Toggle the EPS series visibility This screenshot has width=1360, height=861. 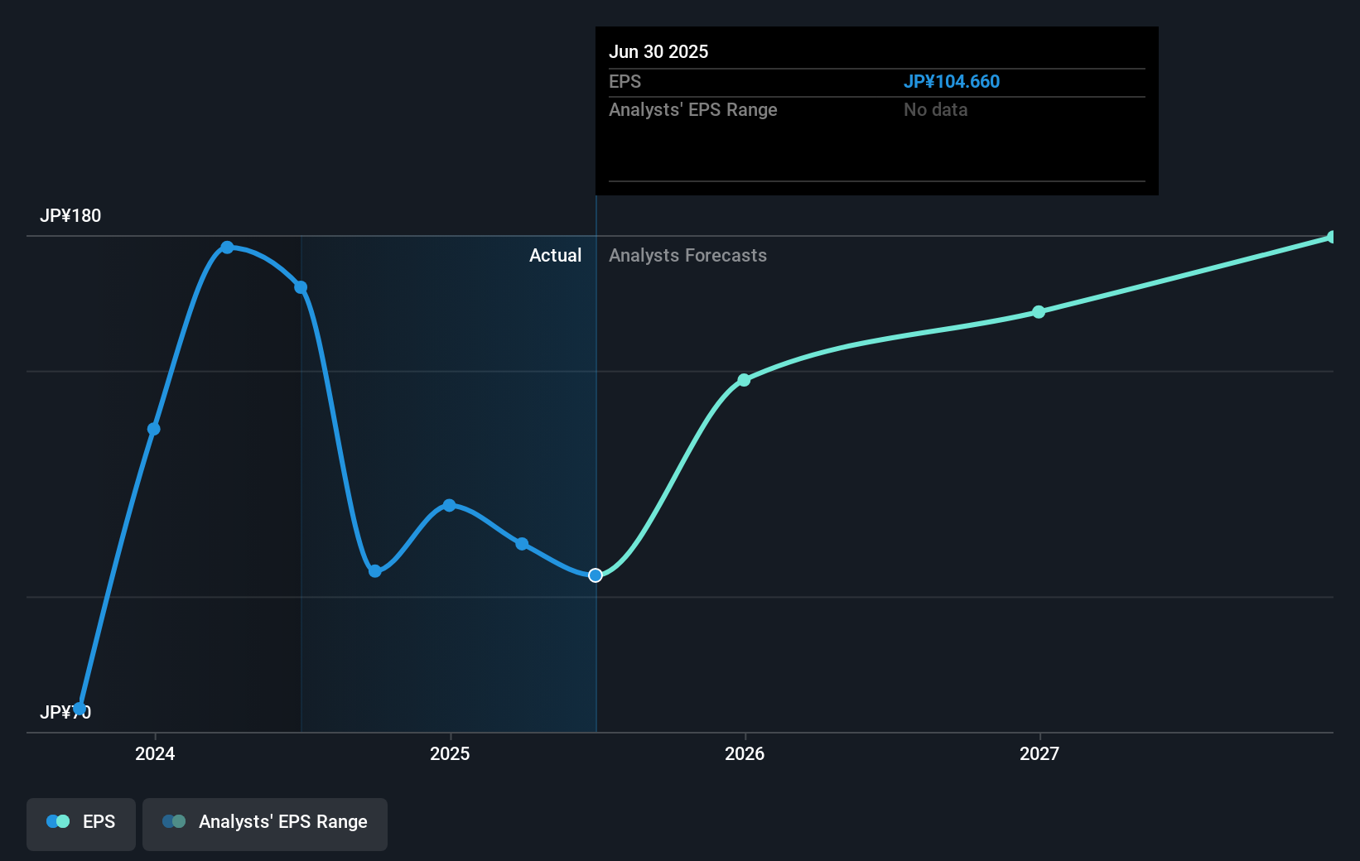tap(80, 824)
